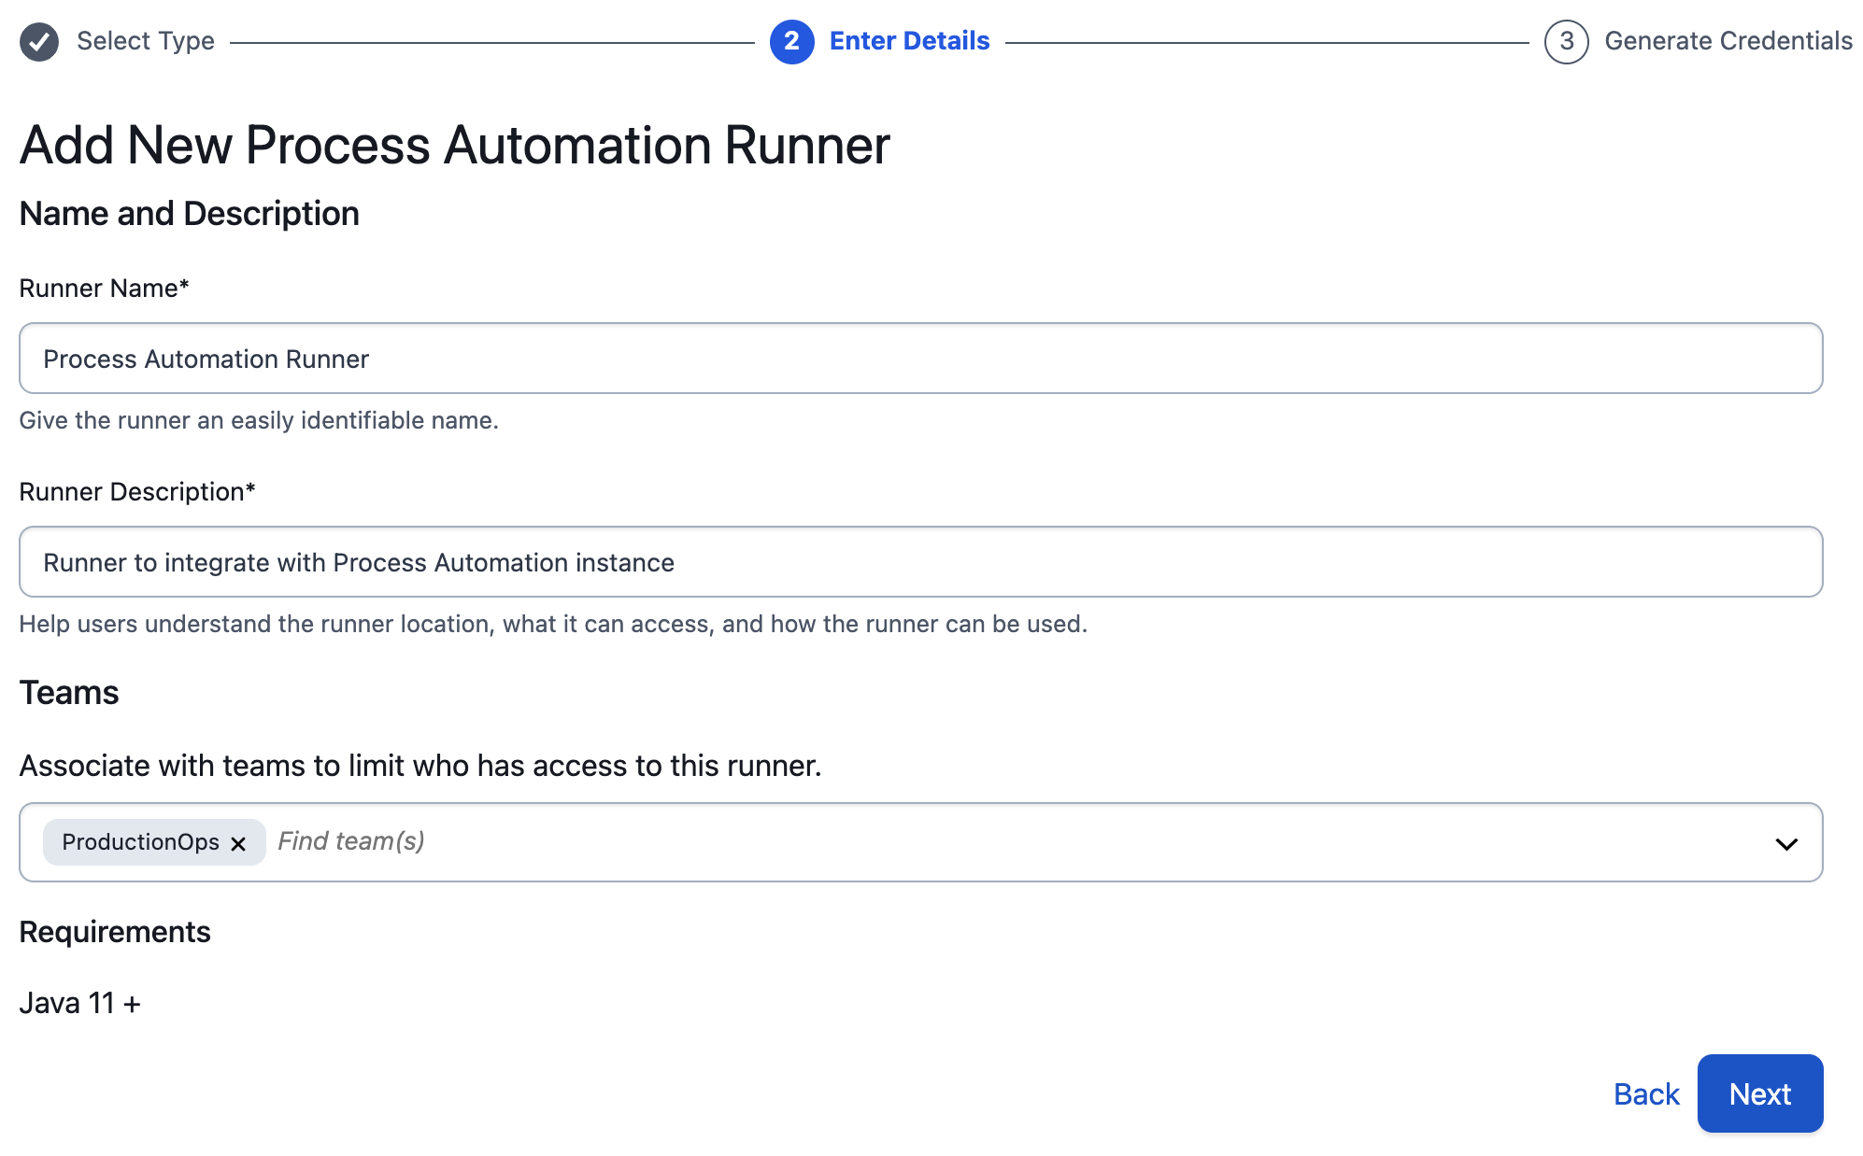Image resolution: width=1863 pixels, height=1156 pixels.
Task: Click the step 3 circle icon
Action: [1566, 42]
